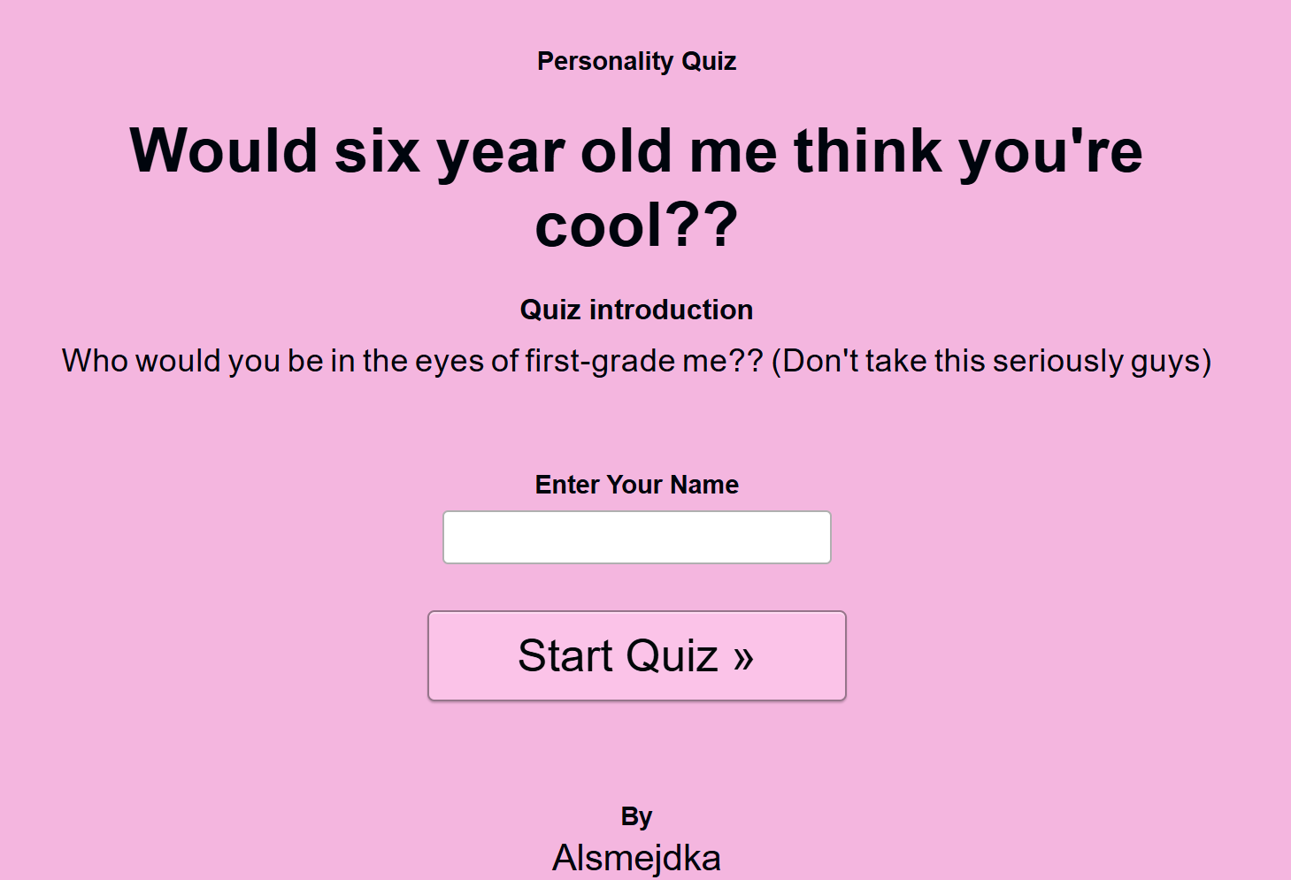Click the Enter Your Name label
This screenshot has height=880, width=1291.
tap(636, 485)
